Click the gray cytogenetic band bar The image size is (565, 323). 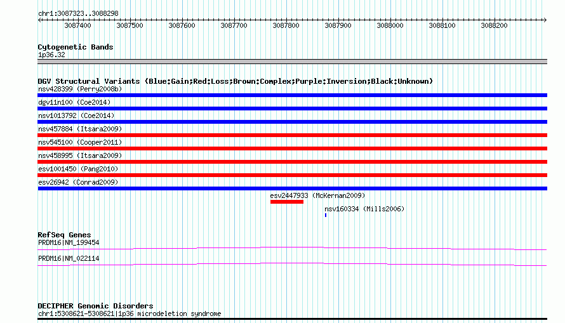pos(292,62)
